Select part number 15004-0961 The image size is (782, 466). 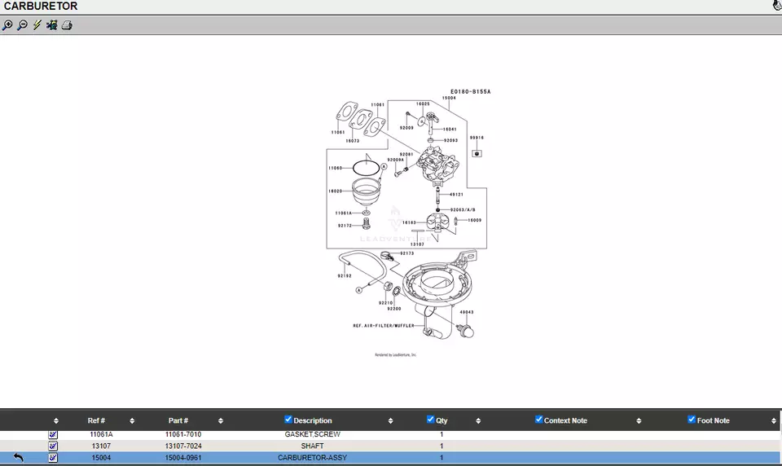[182, 458]
